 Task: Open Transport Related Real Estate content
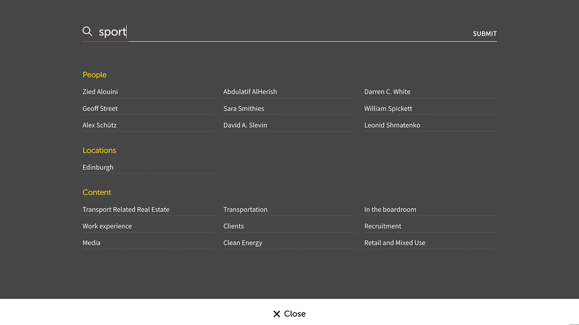point(126,209)
